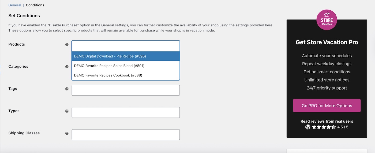Click the Shipping Classes help icon
375x153 pixels.
coord(67,133)
